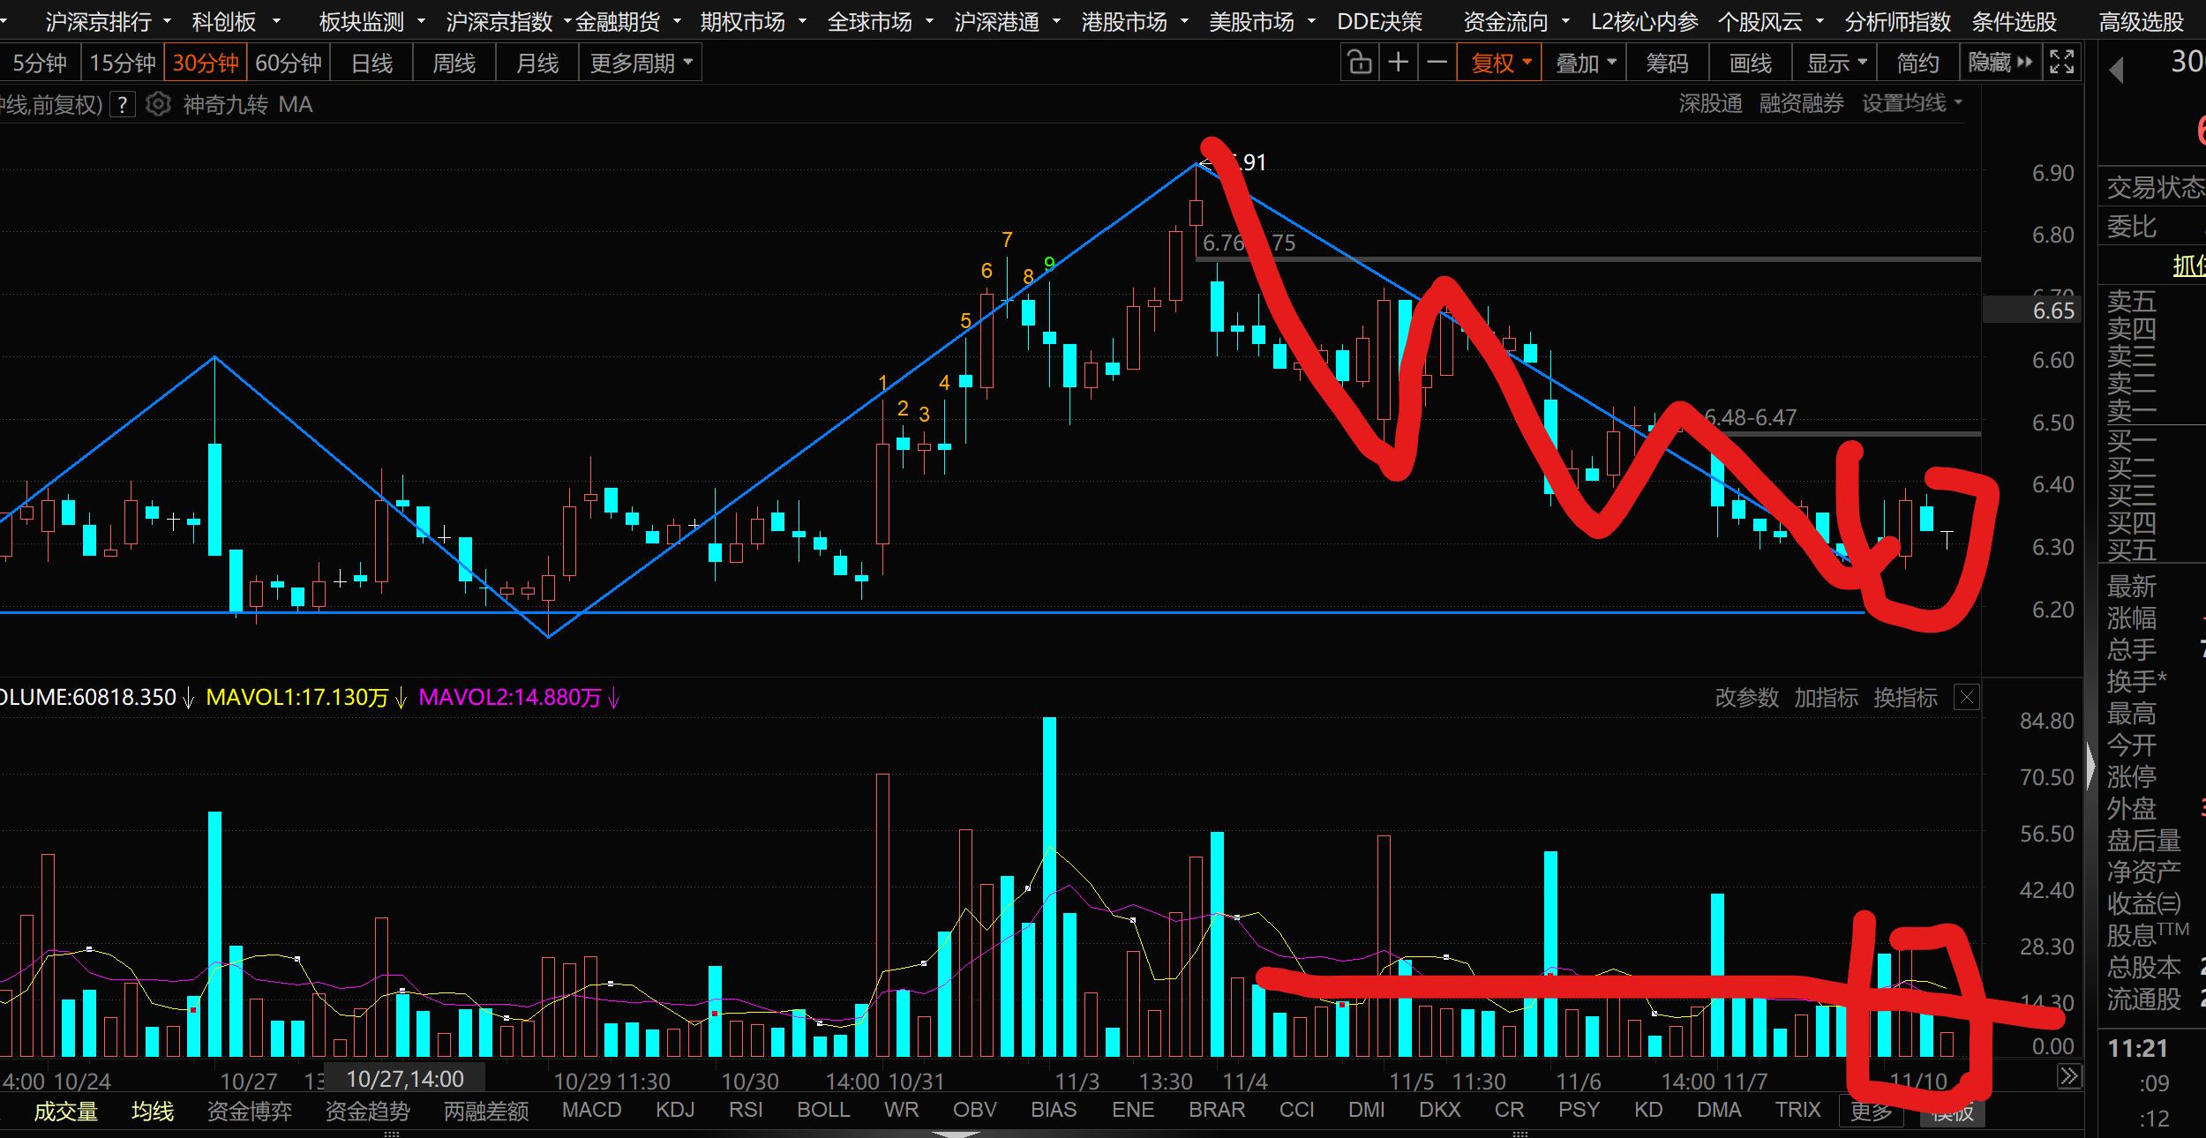Screen dimensions: 2206x1138
Task: Close the volume indicator panel
Action: click(x=1967, y=698)
